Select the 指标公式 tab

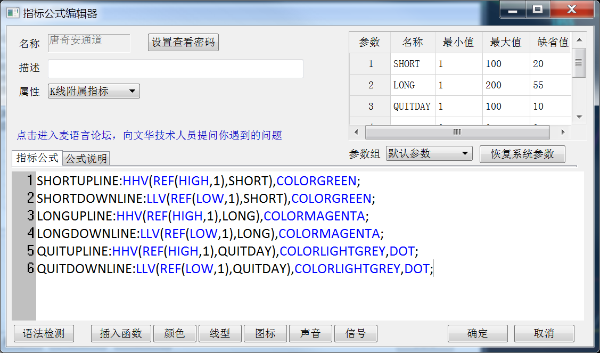[x=37, y=158]
